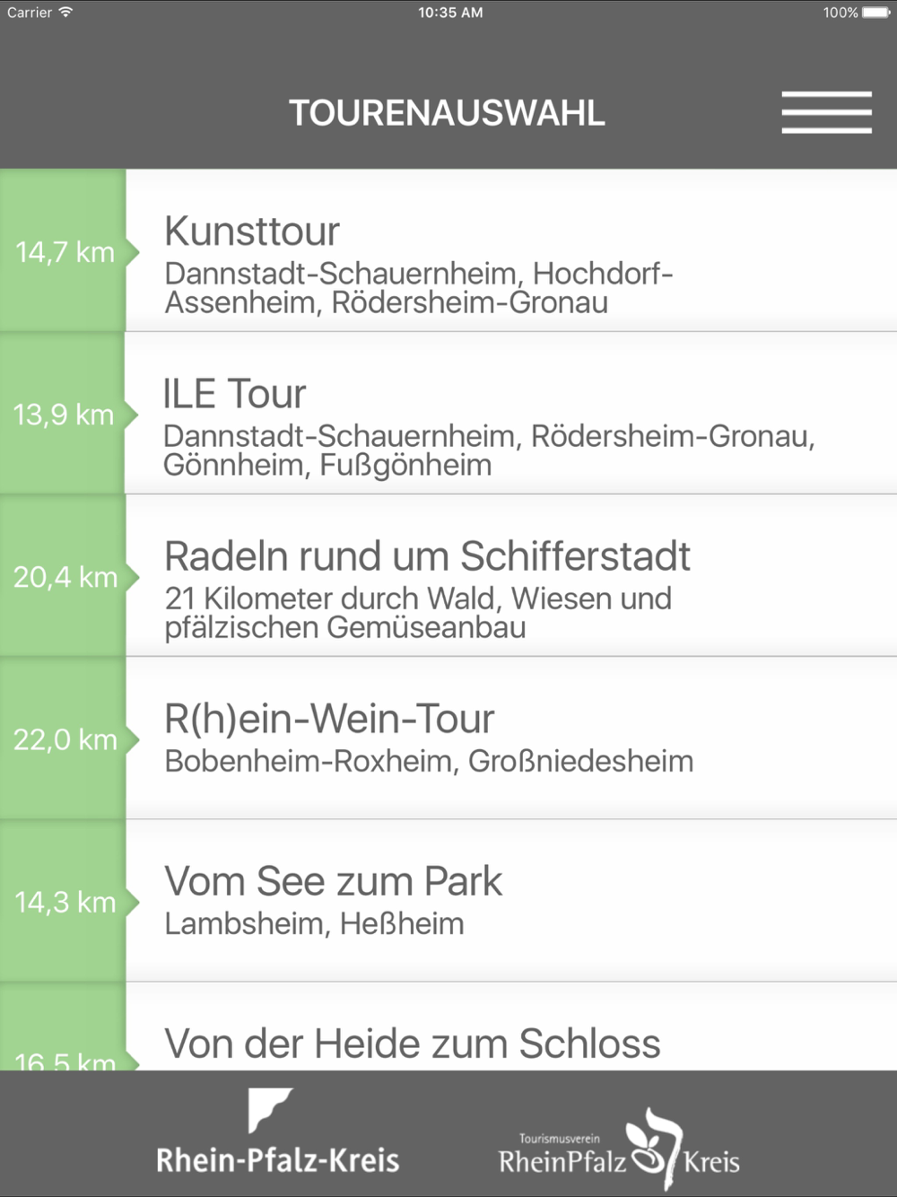Open the ILE Tour entry
Screen dimensions: 897x1197
pyautogui.click(x=511, y=414)
